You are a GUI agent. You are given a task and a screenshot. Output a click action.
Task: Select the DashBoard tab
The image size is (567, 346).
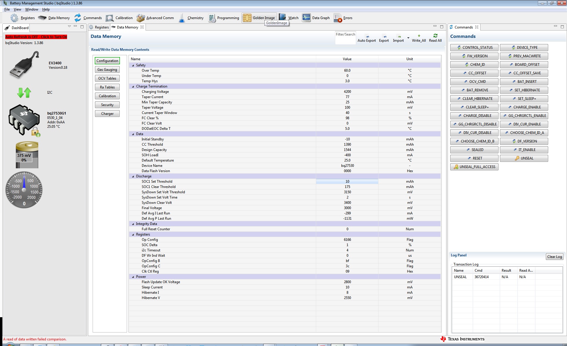pyautogui.click(x=17, y=28)
